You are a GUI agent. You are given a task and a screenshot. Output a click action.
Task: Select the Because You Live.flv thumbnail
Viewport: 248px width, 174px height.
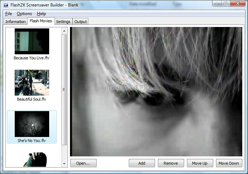tap(32, 41)
